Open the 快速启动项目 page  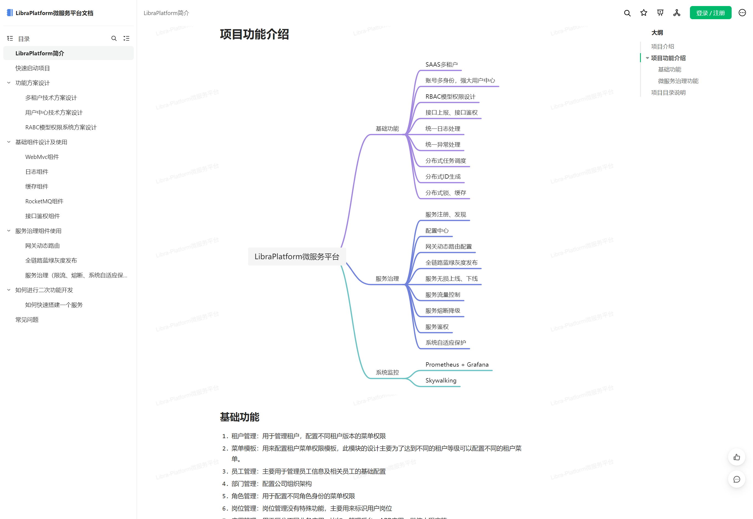coord(33,68)
